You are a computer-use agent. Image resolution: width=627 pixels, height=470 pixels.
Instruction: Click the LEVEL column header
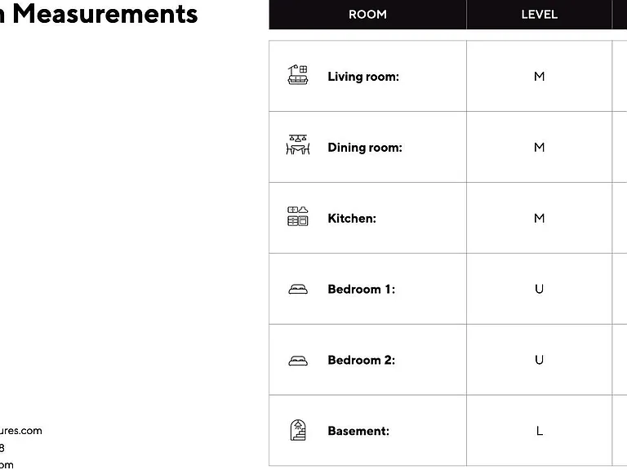539,15
